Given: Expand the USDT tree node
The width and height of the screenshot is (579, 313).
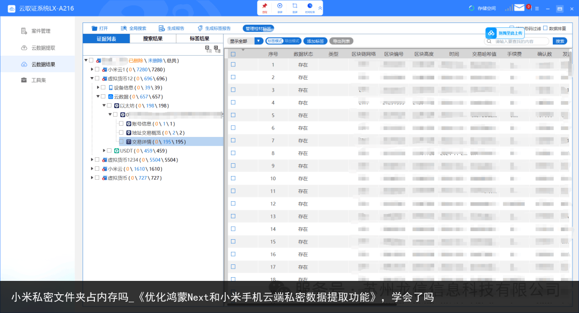Looking at the screenshot, I should [104, 150].
